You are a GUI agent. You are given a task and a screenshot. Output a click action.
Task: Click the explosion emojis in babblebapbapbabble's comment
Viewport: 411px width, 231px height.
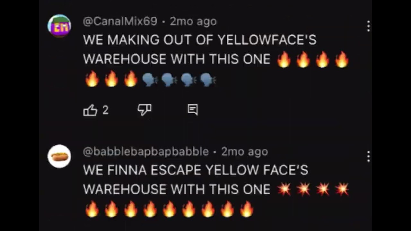point(313,190)
